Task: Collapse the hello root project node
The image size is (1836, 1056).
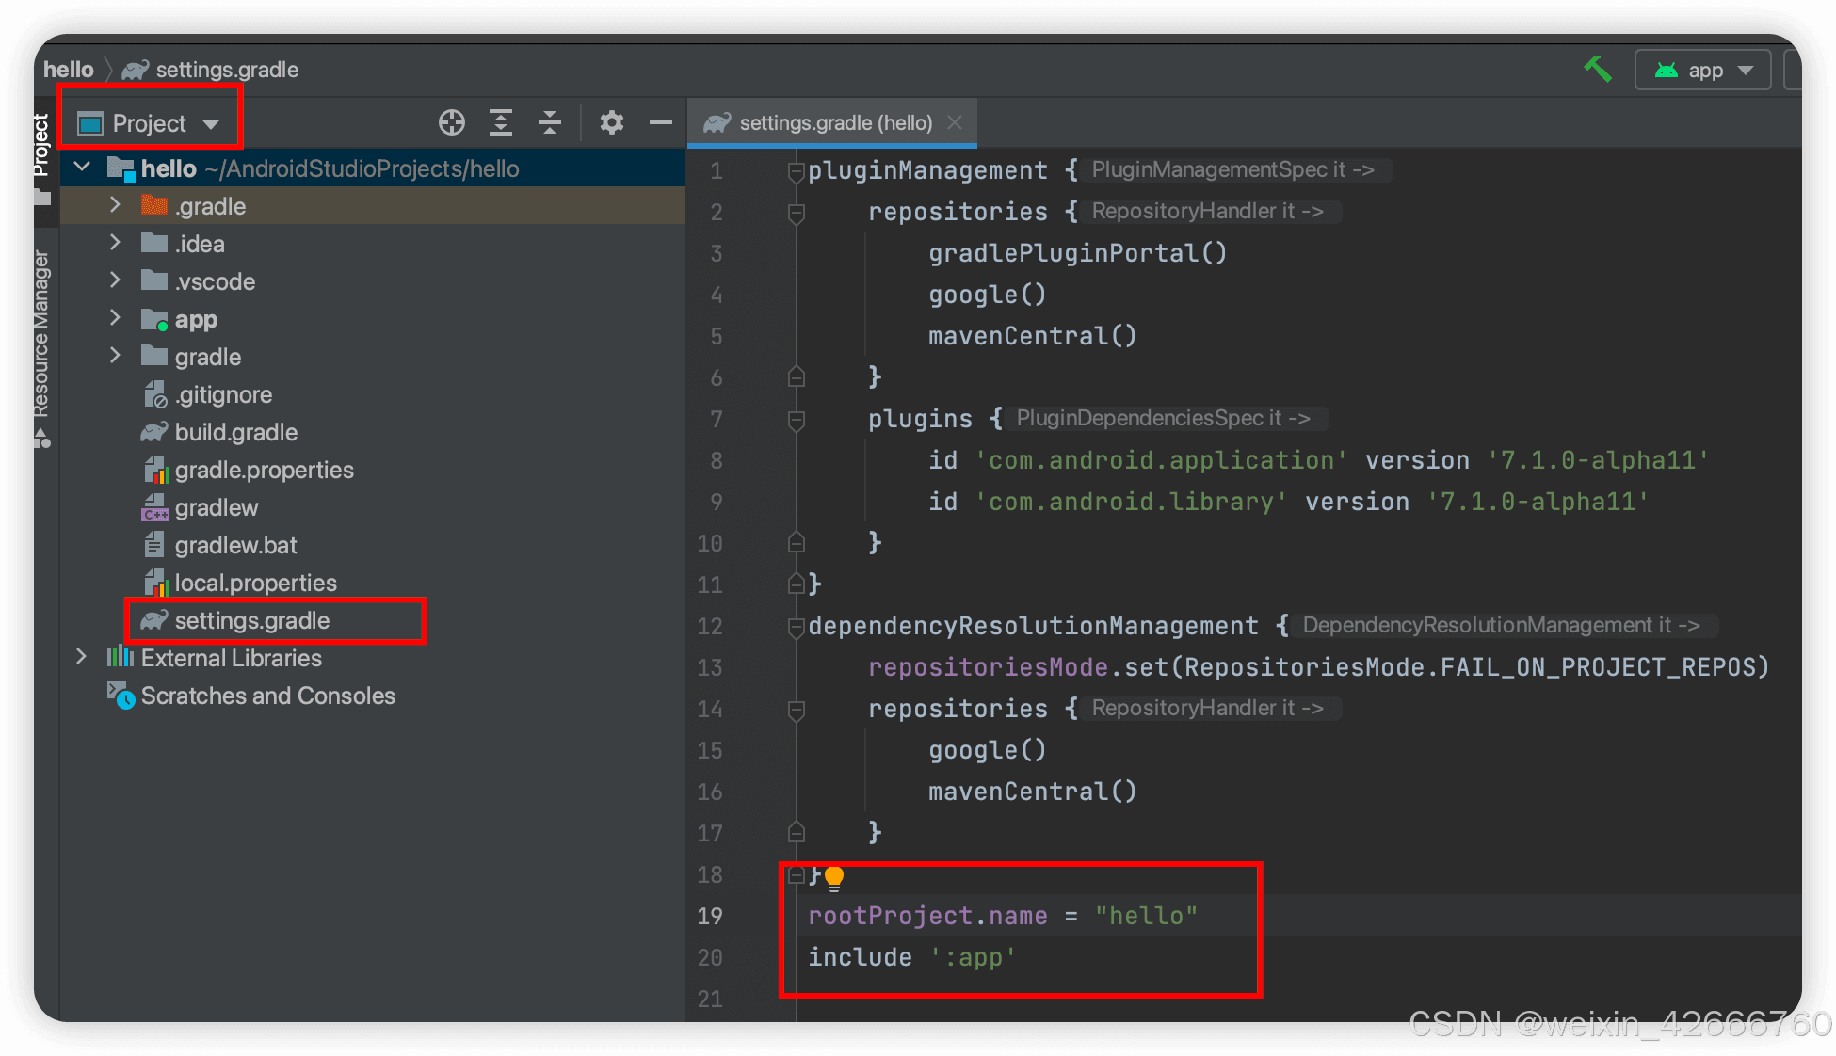Action: pos(83,168)
